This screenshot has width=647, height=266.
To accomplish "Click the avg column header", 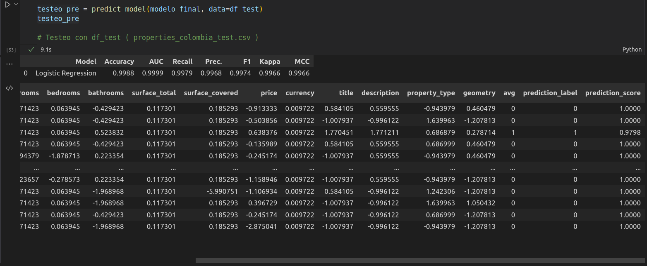I will (509, 93).
